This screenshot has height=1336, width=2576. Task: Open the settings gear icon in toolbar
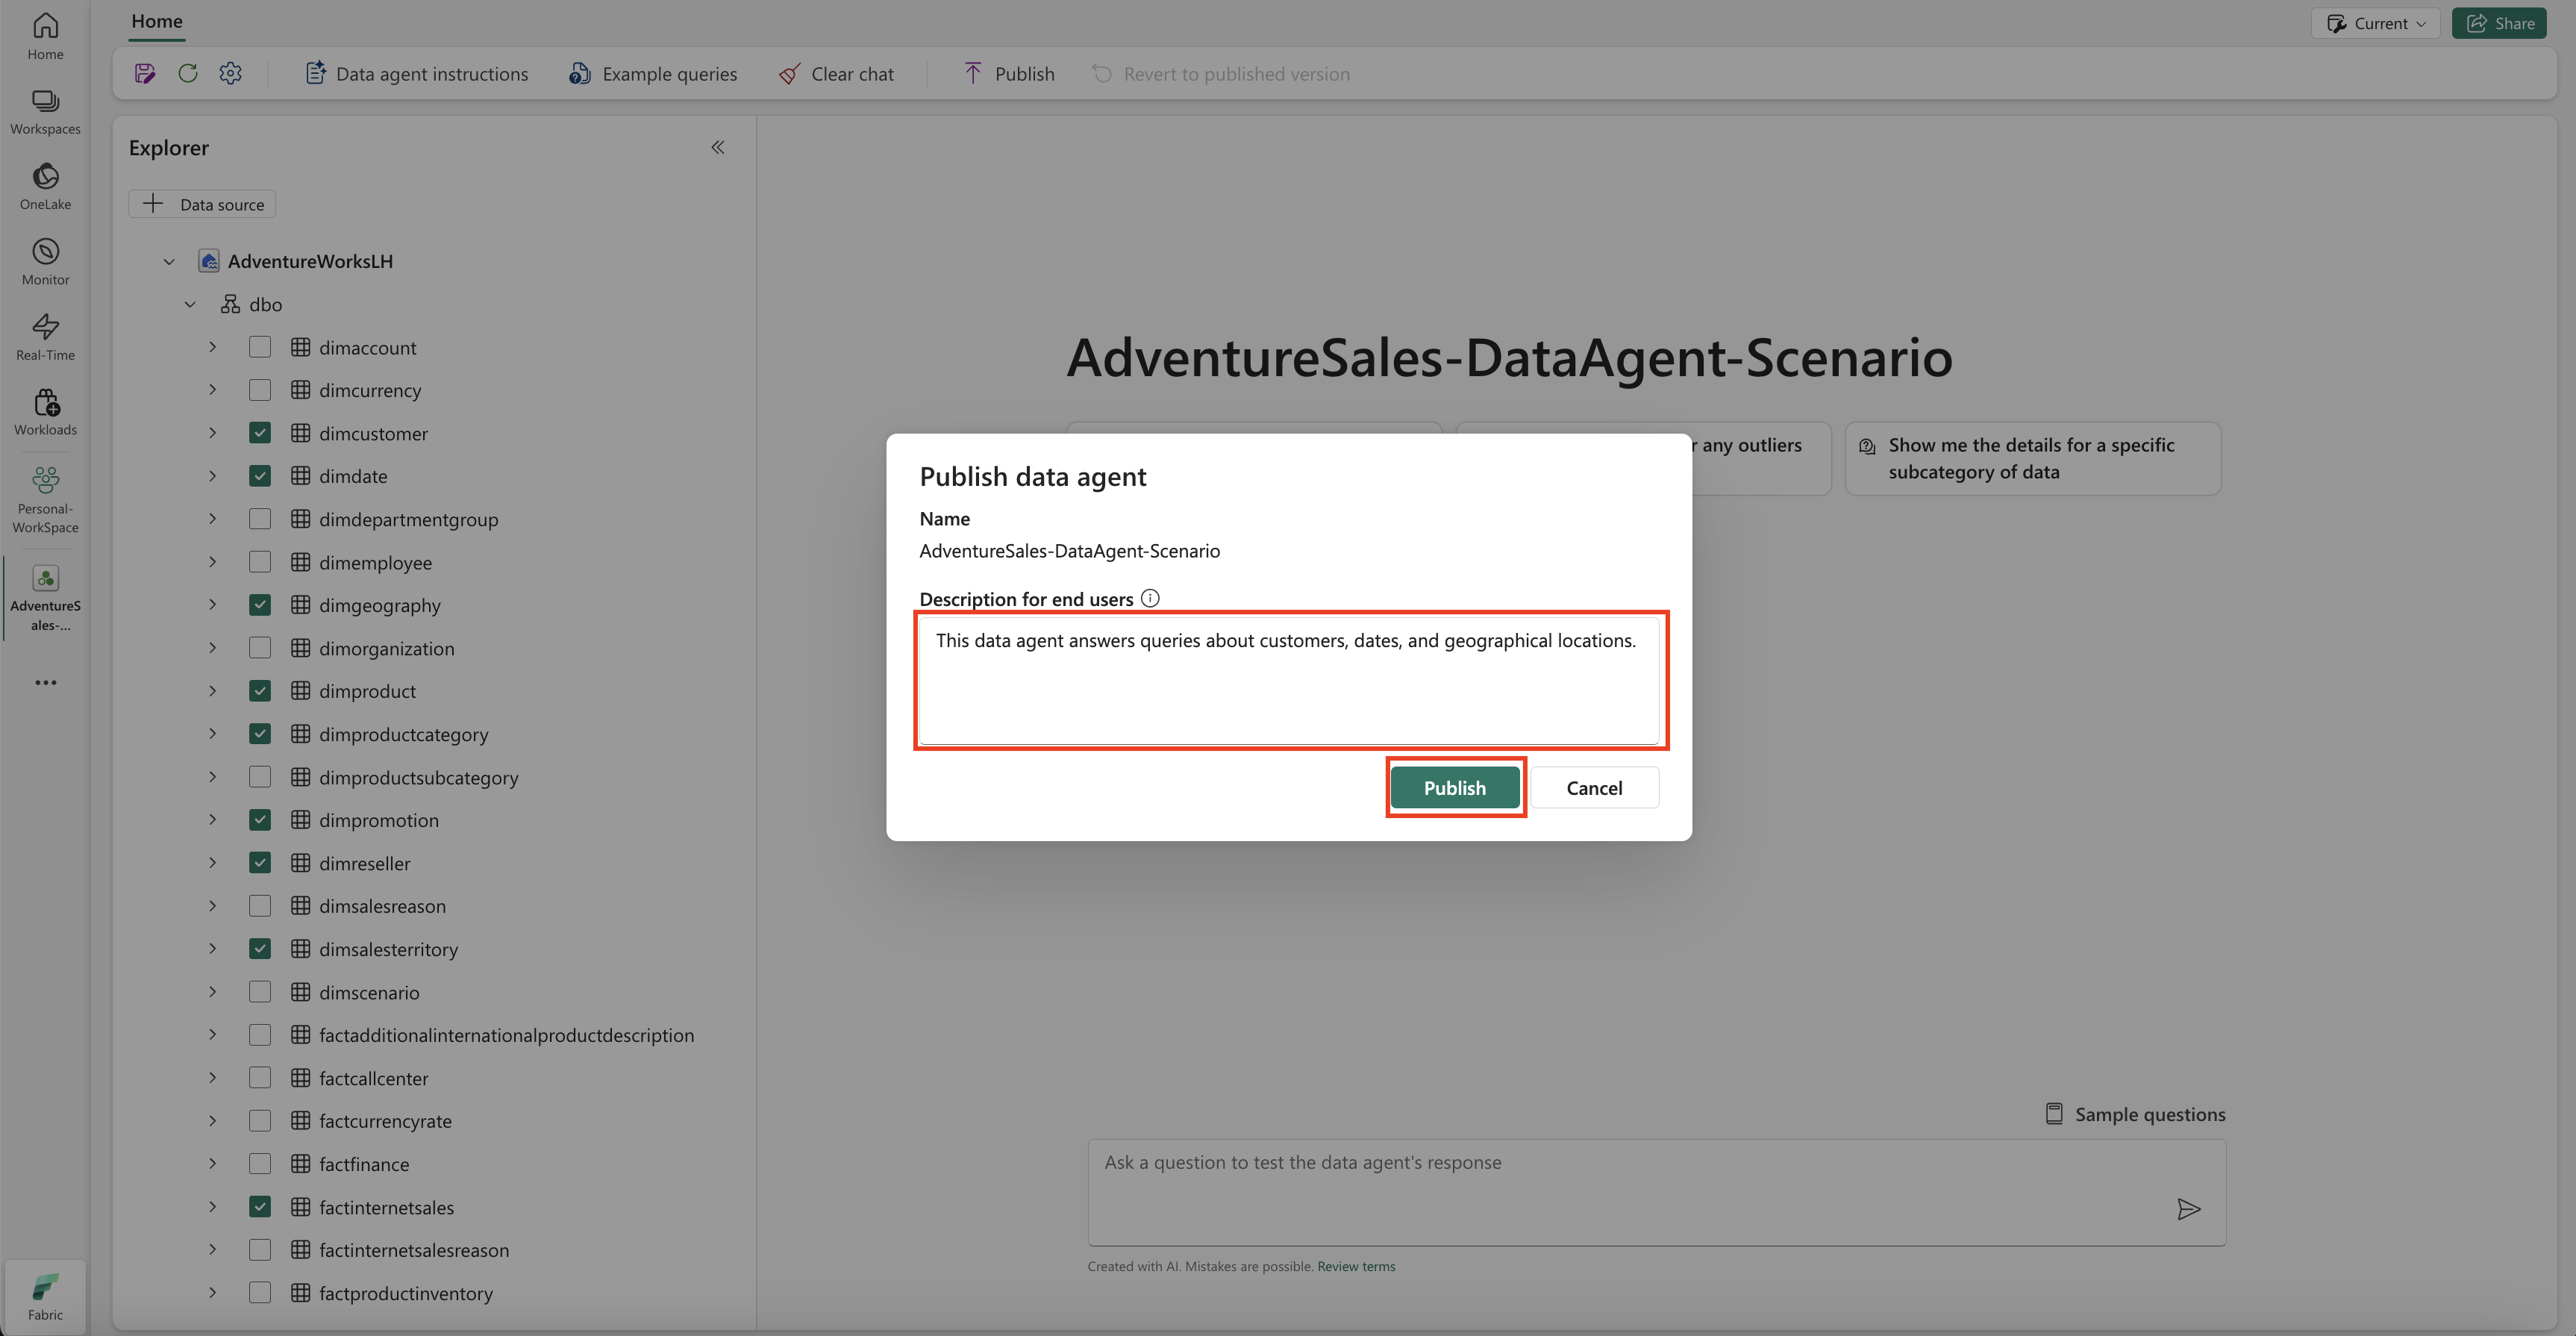231,73
